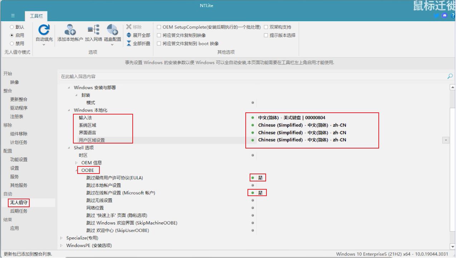
Task: Open the 用户区域设置 dropdown arrow
Action: 446,140
